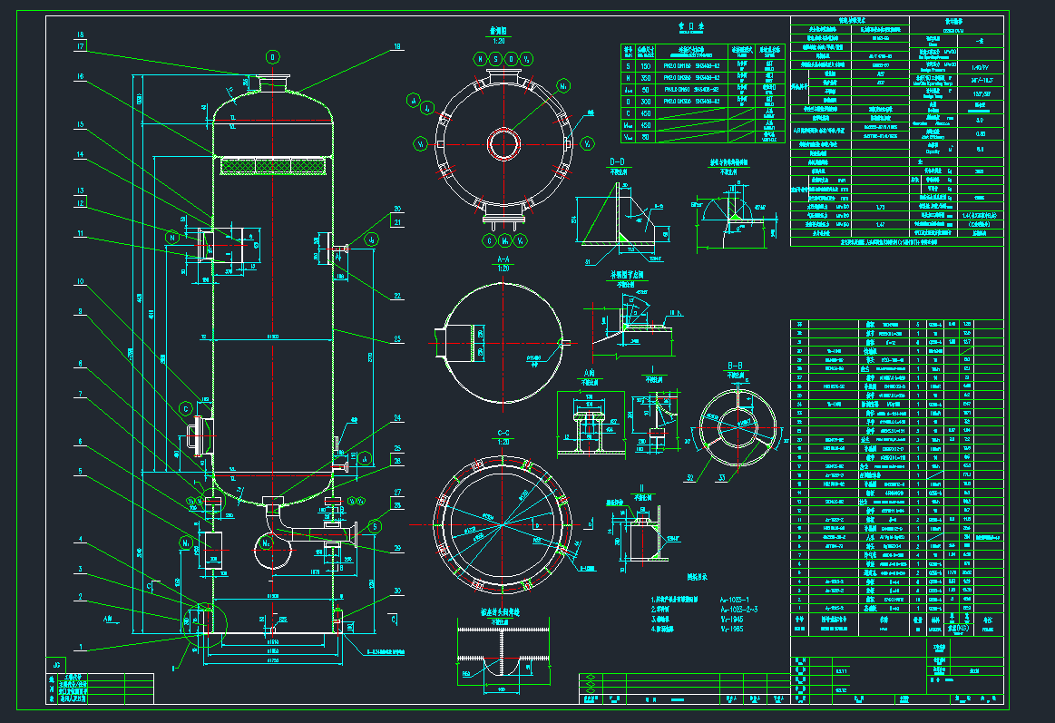The width and height of the screenshot is (1055, 723).
Task: Click the C bubble beside the manhole
Action: click(x=187, y=408)
